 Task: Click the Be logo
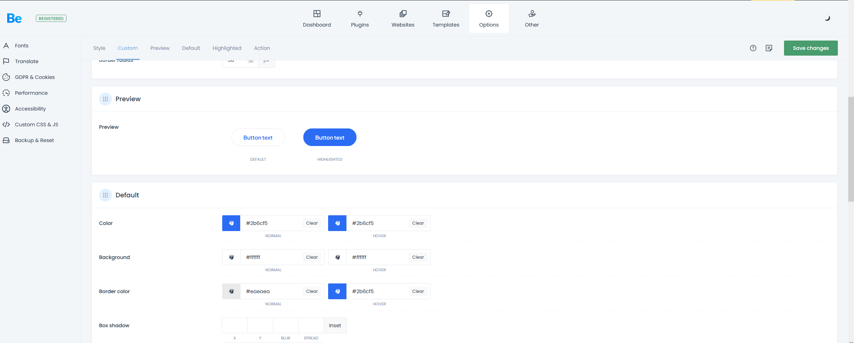(x=14, y=18)
